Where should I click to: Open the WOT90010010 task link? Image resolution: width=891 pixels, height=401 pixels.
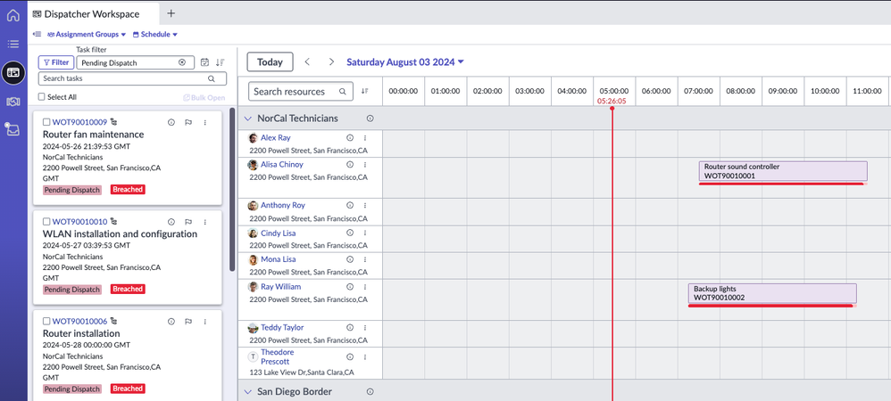pos(79,222)
